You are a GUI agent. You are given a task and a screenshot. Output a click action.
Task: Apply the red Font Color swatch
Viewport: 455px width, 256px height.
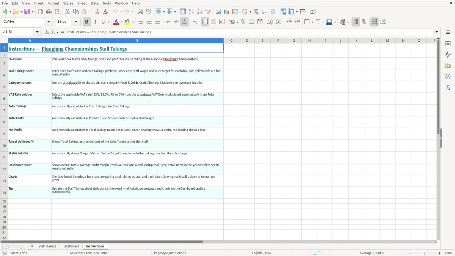click(x=116, y=22)
